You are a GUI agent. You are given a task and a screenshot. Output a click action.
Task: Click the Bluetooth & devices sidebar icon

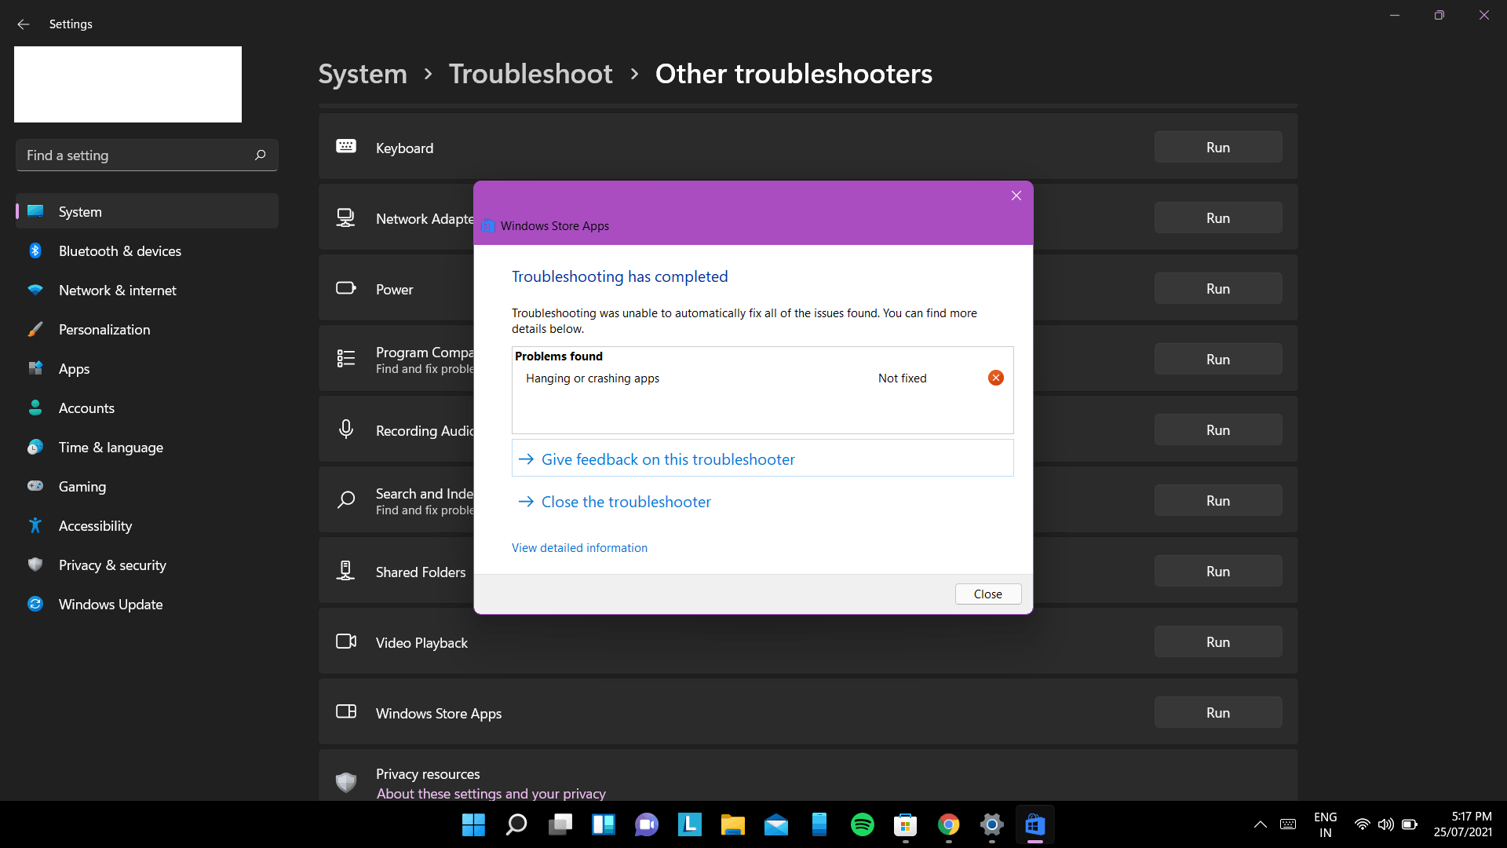click(35, 250)
